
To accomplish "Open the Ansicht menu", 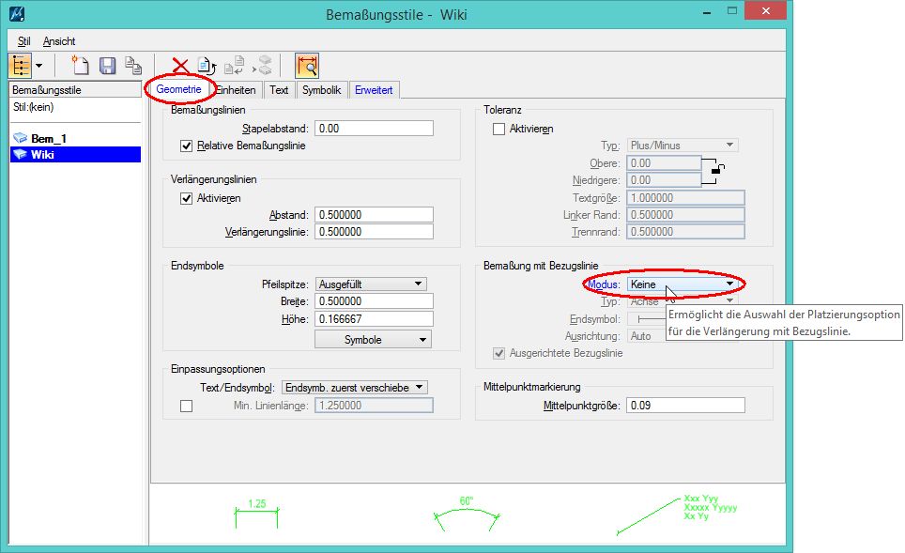I will click(x=59, y=41).
